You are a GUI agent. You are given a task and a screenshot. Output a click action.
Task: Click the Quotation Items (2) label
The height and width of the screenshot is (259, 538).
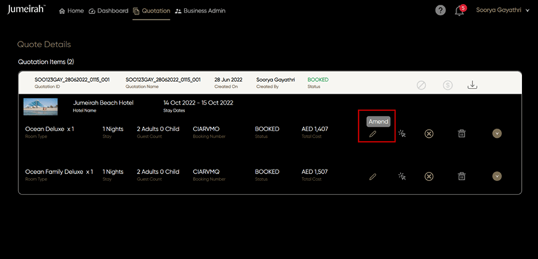tap(46, 62)
